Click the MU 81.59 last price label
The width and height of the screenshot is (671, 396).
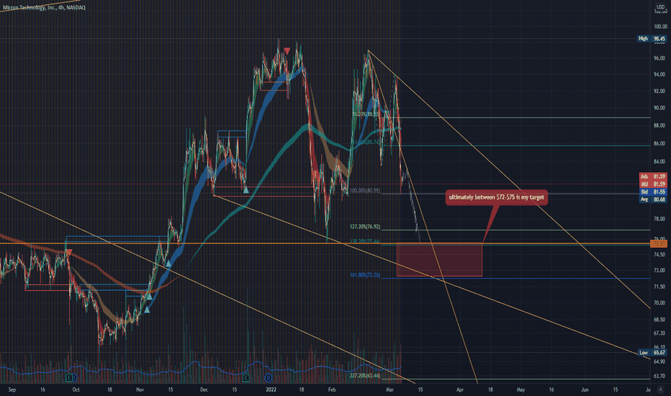(x=652, y=184)
